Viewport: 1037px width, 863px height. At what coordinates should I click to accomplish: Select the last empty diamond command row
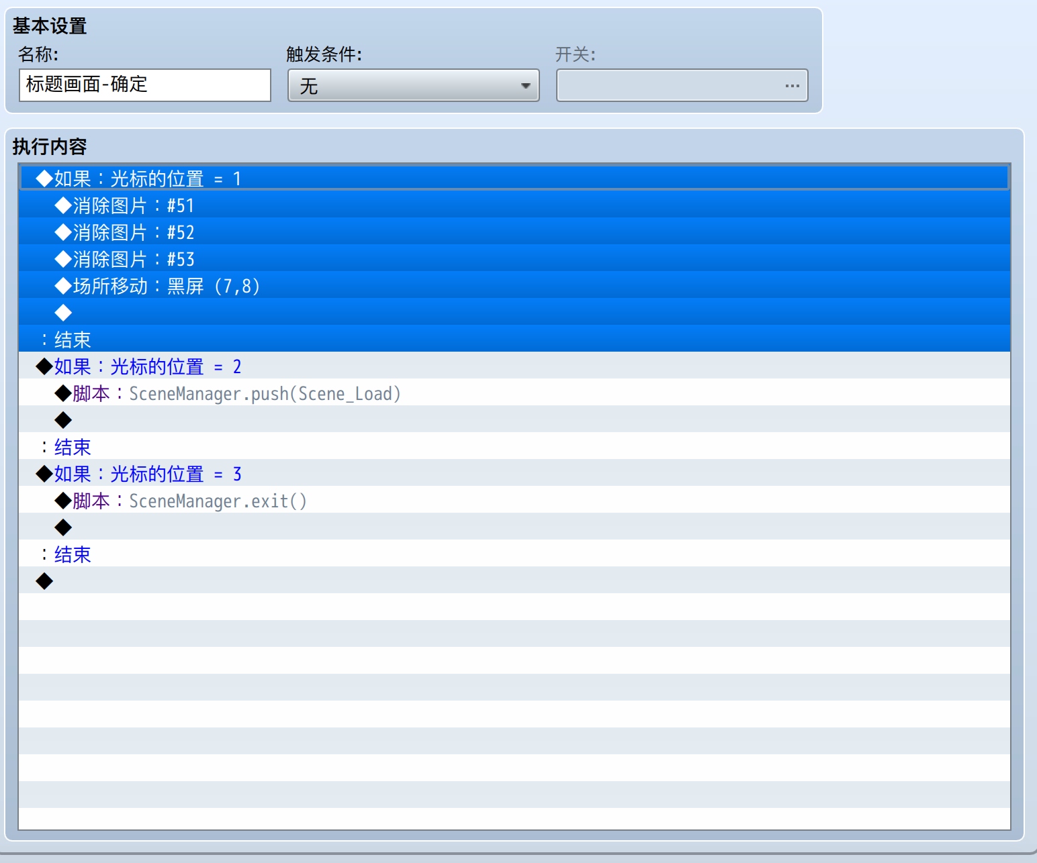(x=514, y=580)
